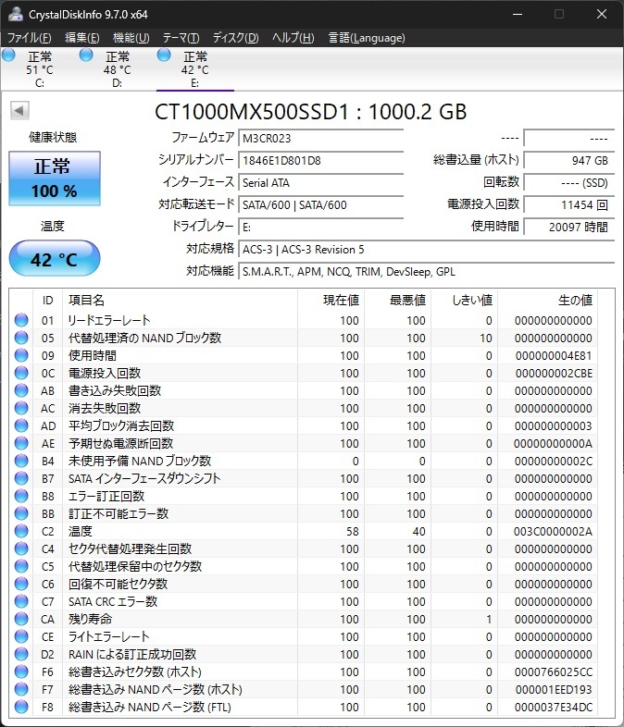The width and height of the screenshot is (624, 727).
Task: Select the text 未使用予備 NAND ブロック数
Action: [x=140, y=461]
